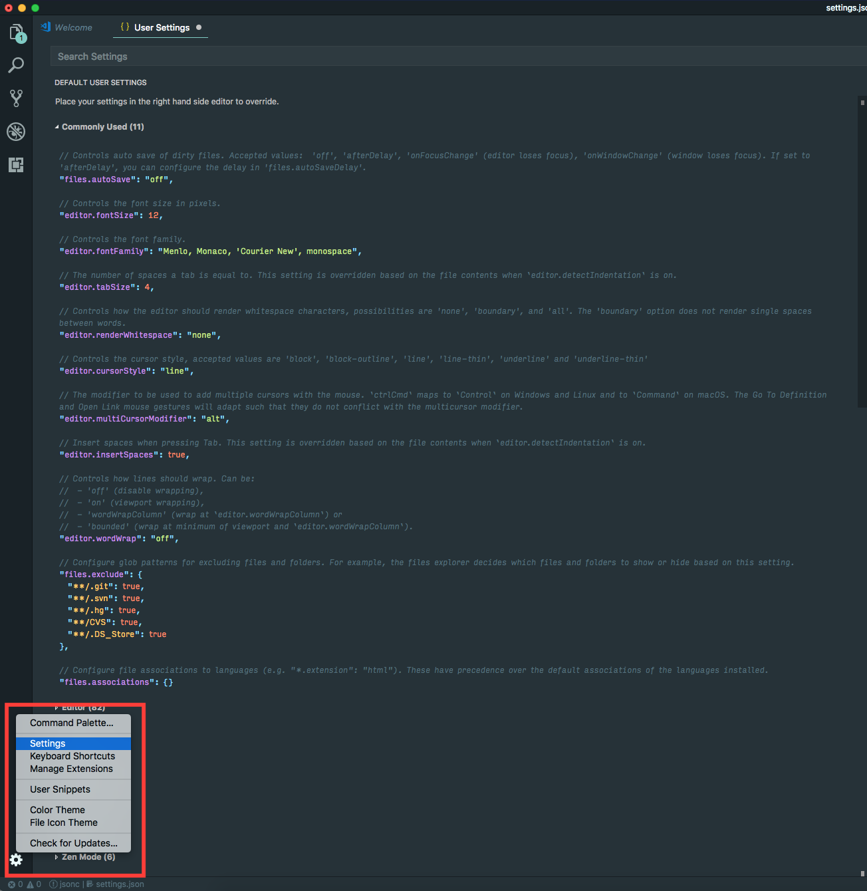Open the Extensions view in activity bar
The height and width of the screenshot is (891, 867).
16,165
